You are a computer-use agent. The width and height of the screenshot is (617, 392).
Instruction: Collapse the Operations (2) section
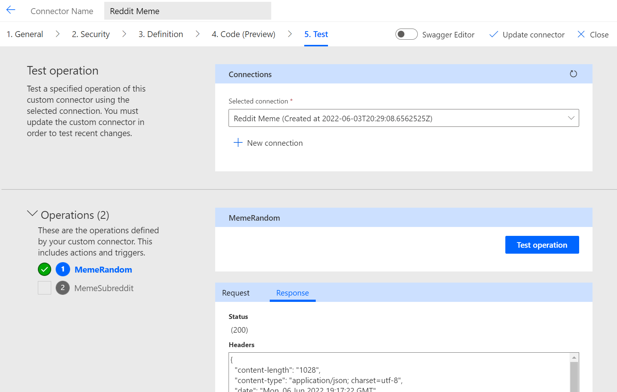tap(33, 214)
